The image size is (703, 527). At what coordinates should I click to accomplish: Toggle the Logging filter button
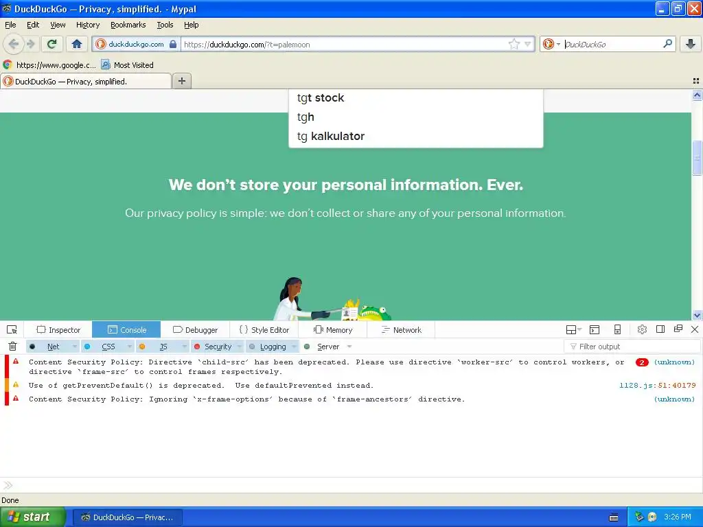pos(268,347)
